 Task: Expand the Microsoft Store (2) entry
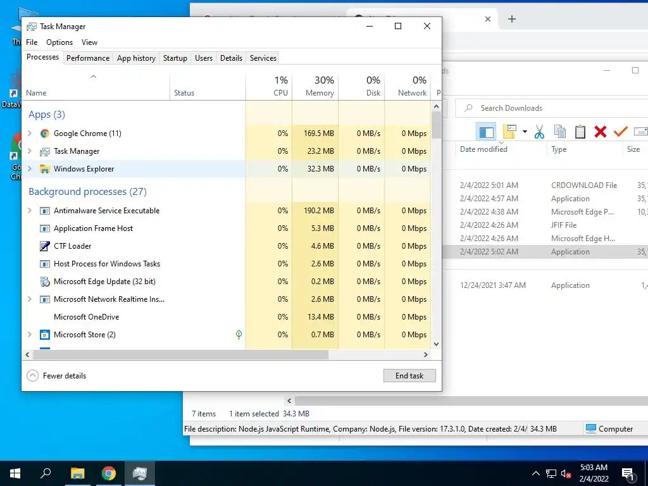pyautogui.click(x=29, y=334)
